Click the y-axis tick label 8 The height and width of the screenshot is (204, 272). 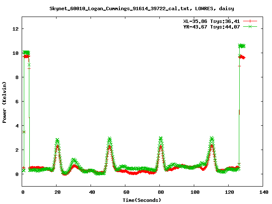(x=17, y=77)
